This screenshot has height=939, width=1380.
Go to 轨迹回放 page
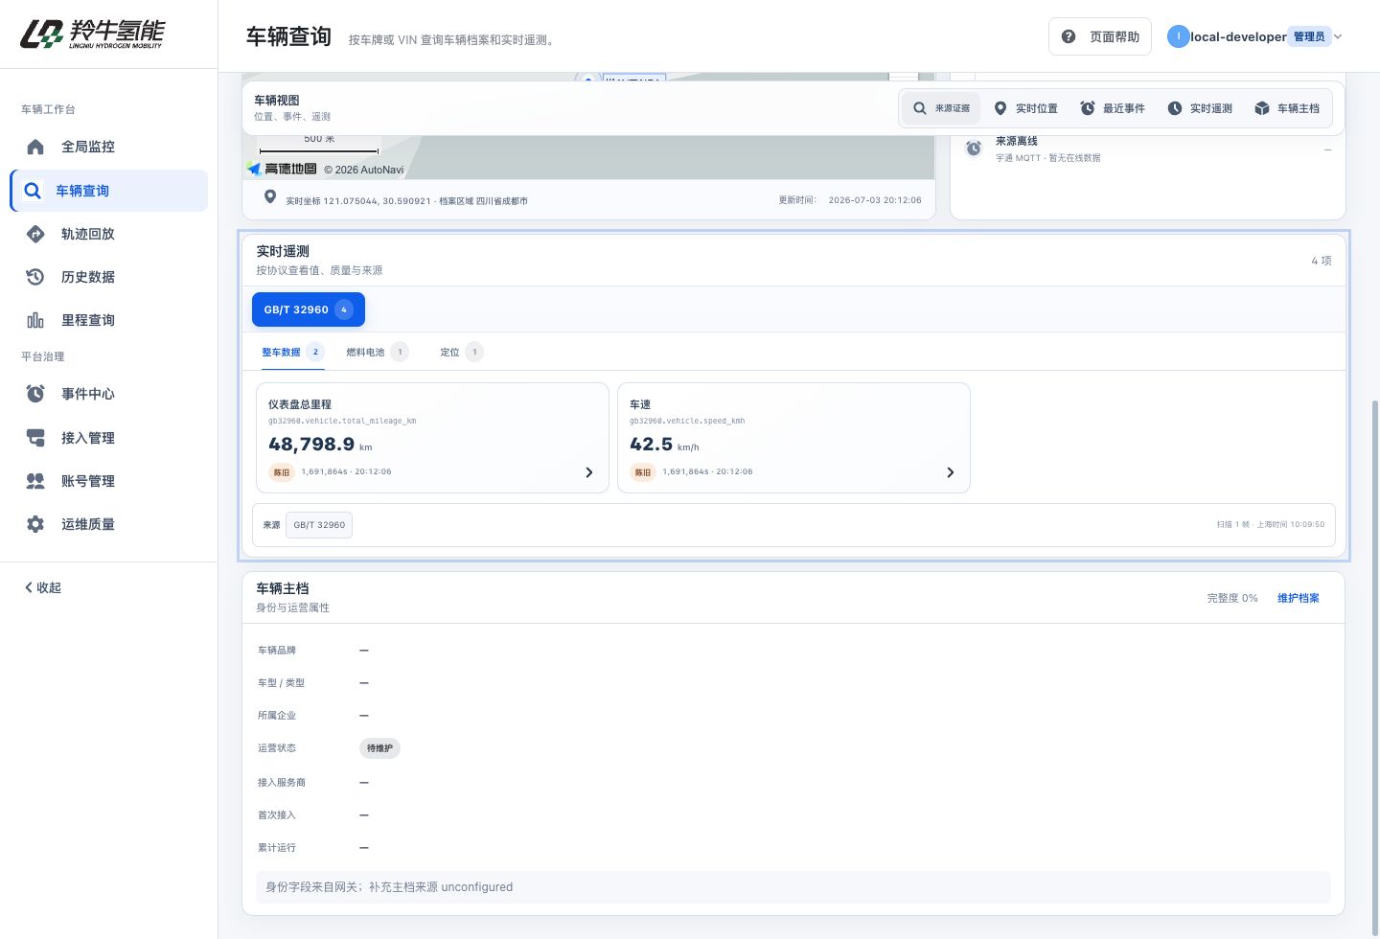(x=109, y=234)
